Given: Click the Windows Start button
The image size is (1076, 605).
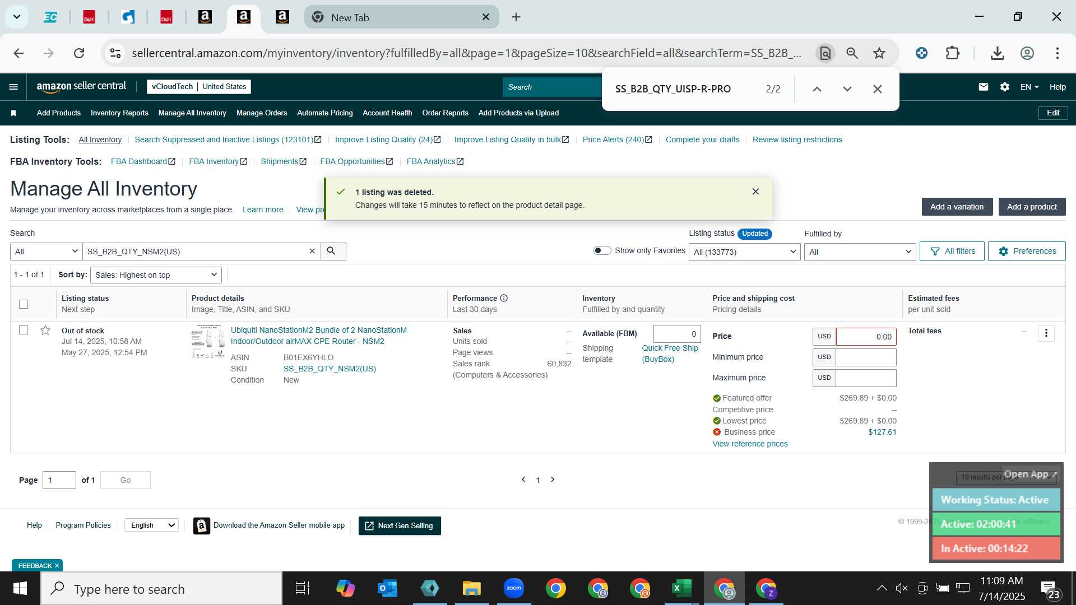Looking at the screenshot, I should pos(20,589).
